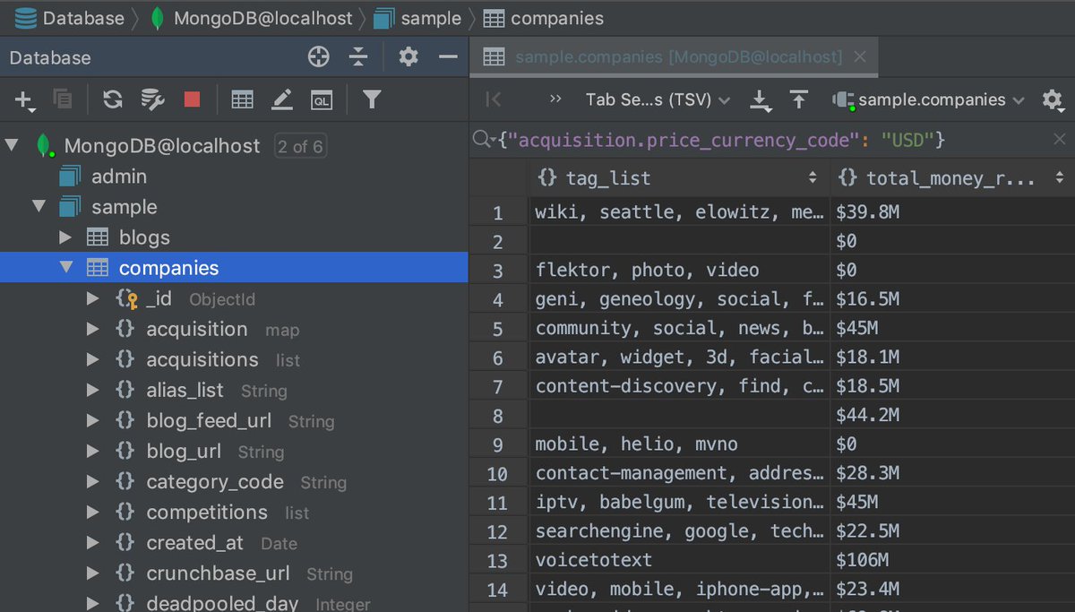The width and height of the screenshot is (1075, 612).
Task: Expand the blogs collection
Action: (65, 237)
